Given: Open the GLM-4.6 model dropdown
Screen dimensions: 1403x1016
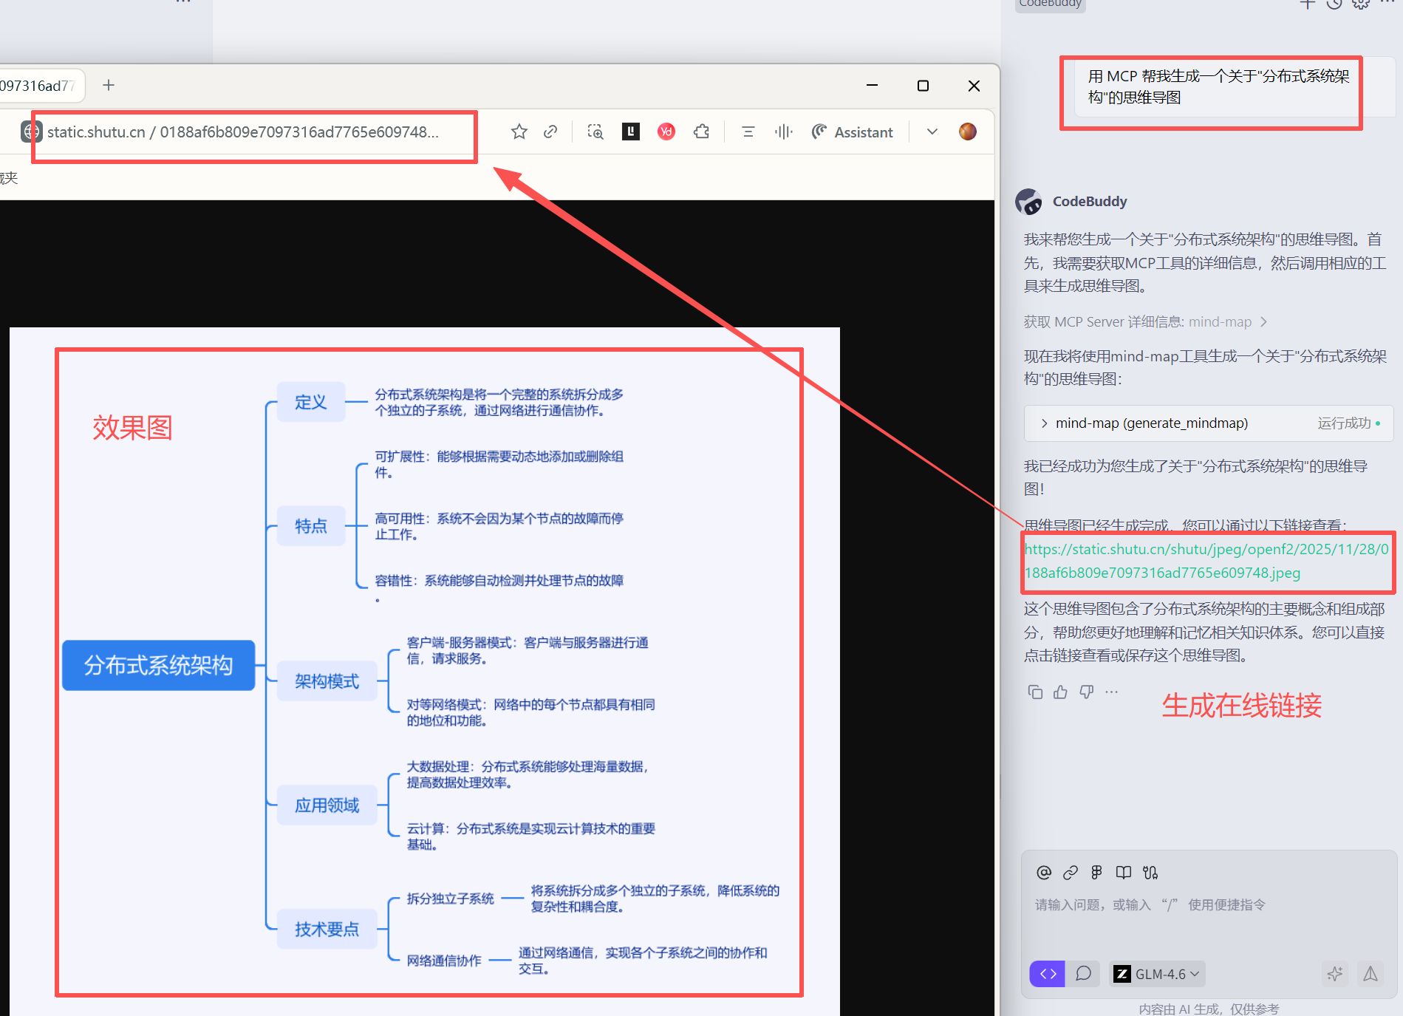Looking at the screenshot, I should coord(1156,973).
